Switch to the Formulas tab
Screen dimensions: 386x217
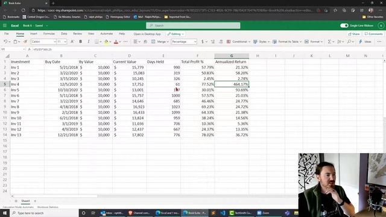[x=49, y=34]
